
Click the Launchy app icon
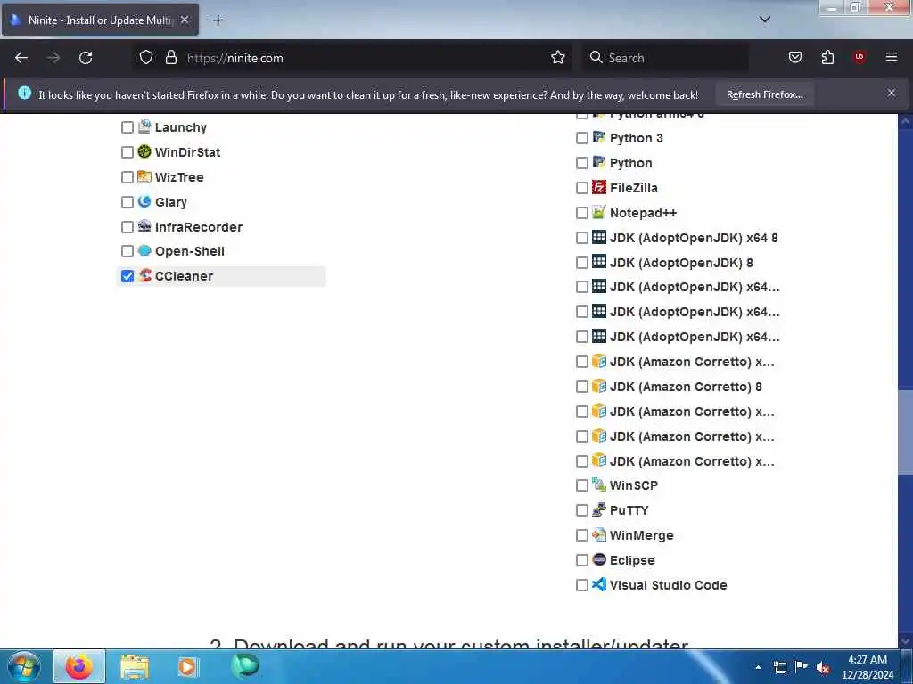[x=144, y=126]
